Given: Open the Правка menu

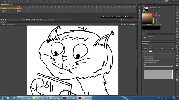Looking at the screenshot, I should (10, 2).
